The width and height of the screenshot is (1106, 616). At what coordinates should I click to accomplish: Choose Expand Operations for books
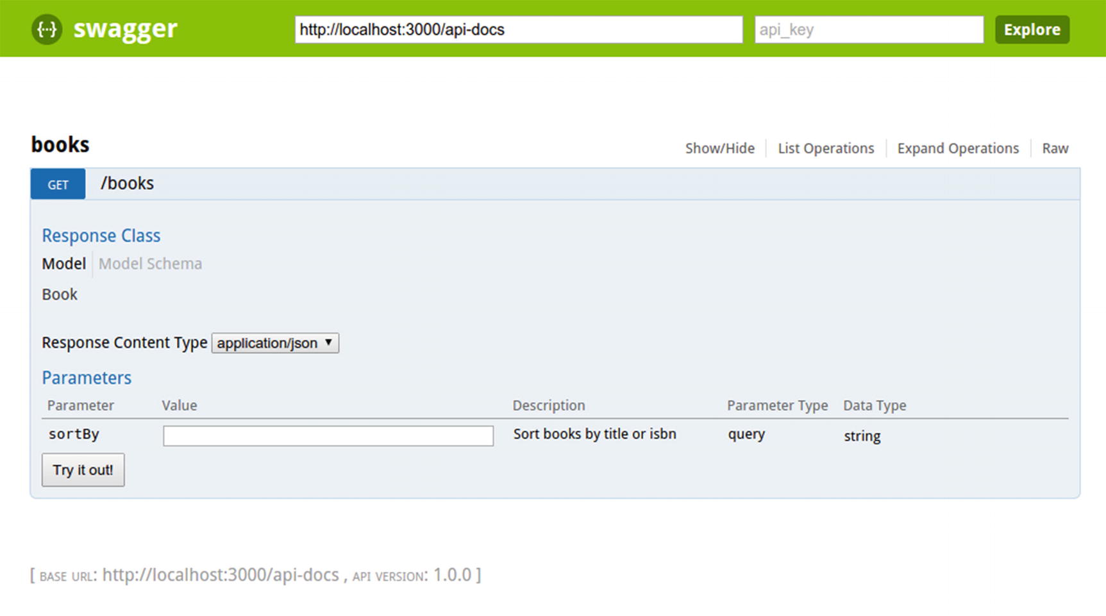957,149
